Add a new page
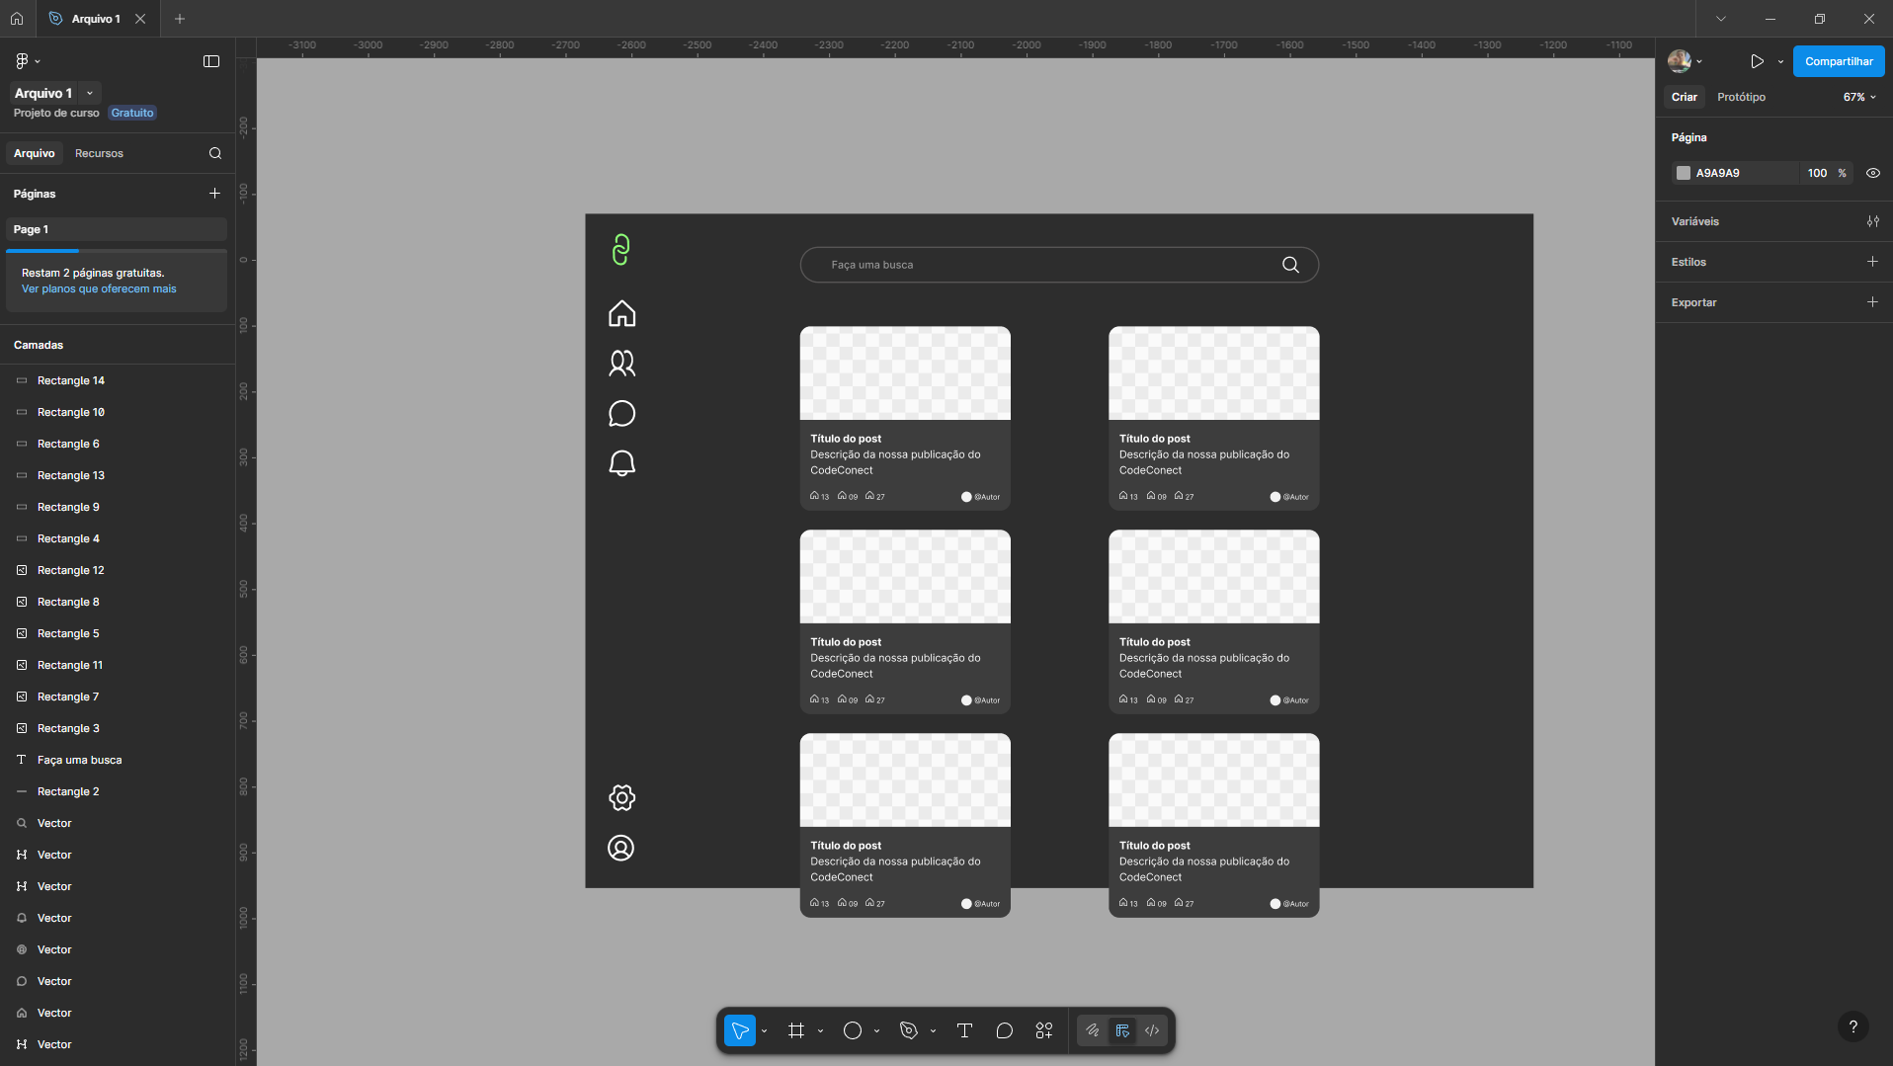Screen dimensions: 1893x1066 tap(214, 194)
